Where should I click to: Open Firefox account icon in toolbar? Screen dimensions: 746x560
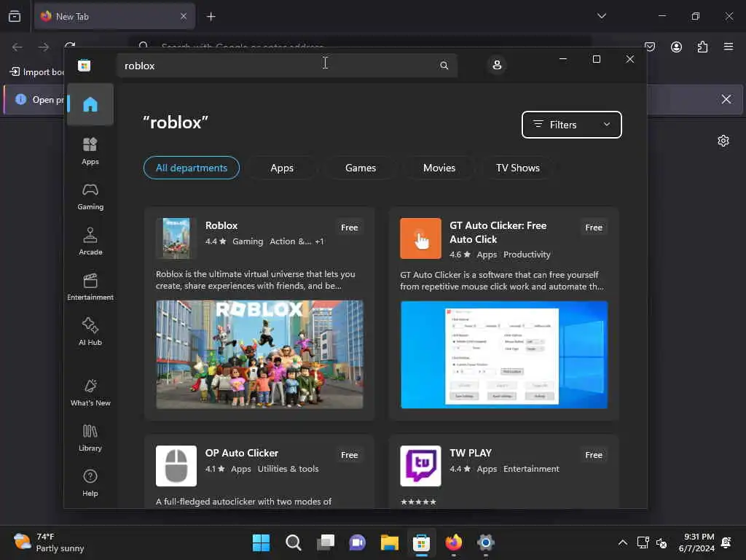click(x=676, y=47)
